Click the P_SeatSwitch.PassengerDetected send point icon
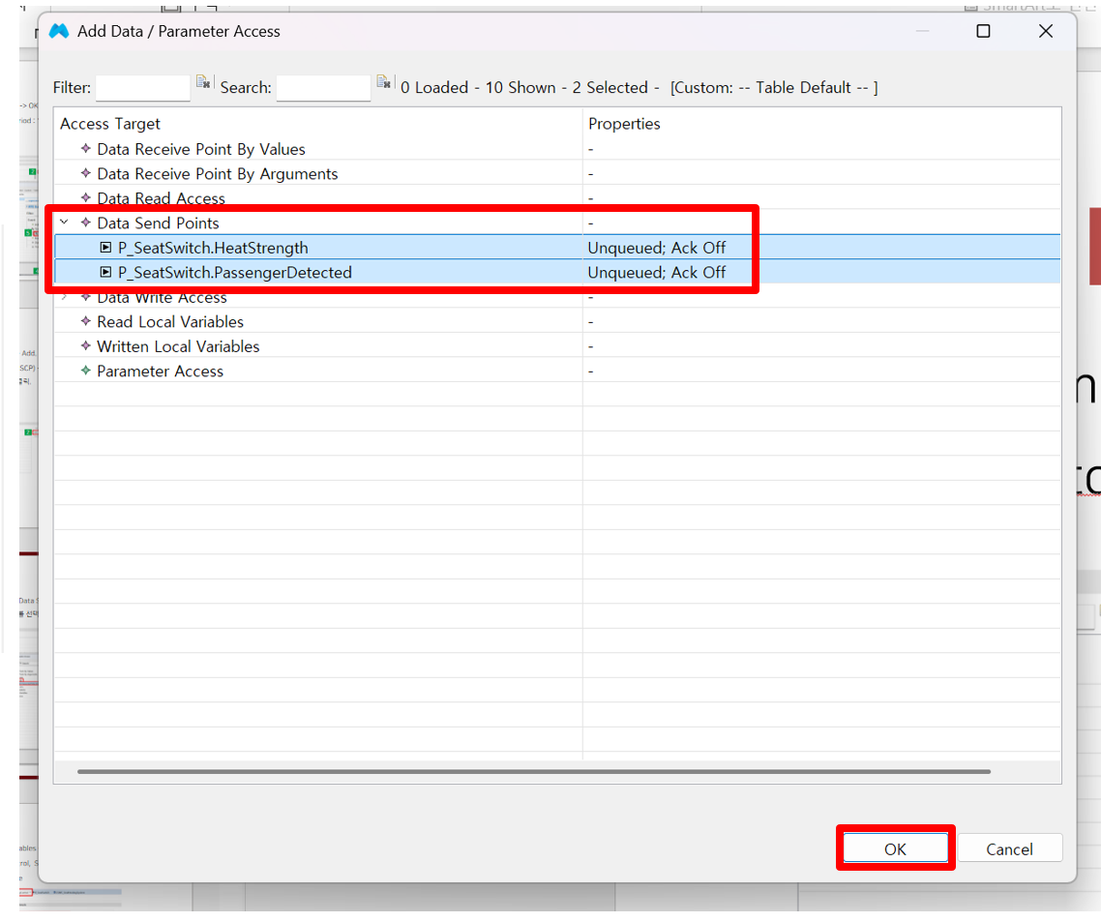 [x=106, y=273]
